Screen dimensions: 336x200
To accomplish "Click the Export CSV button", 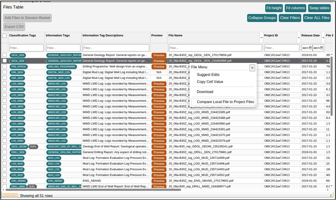I will [x=14, y=27].
